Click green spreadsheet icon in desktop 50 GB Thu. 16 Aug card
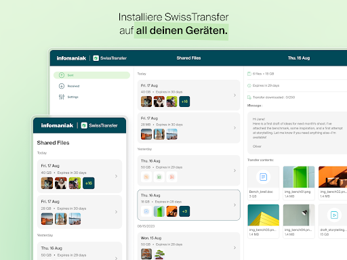Screen dimensions: 347x260 159,177
